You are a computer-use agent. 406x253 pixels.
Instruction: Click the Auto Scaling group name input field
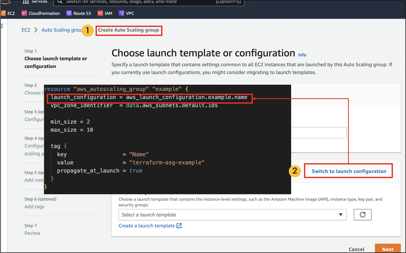tap(319, 133)
